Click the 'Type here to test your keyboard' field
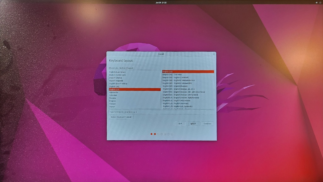This screenshot has height=182, width=323. 161,112
